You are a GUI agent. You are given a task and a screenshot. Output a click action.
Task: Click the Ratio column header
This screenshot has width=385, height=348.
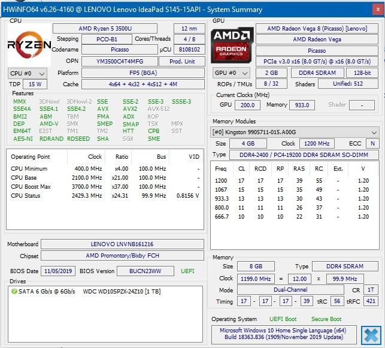[x=122, y=157]
